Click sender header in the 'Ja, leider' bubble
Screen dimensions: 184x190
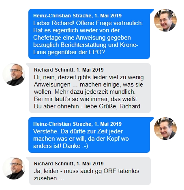(69, 164)
